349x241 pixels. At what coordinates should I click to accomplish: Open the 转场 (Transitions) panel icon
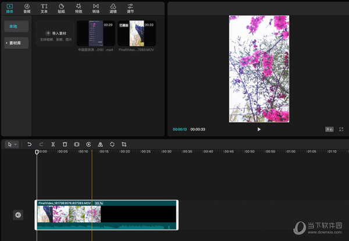pos(95,8)
